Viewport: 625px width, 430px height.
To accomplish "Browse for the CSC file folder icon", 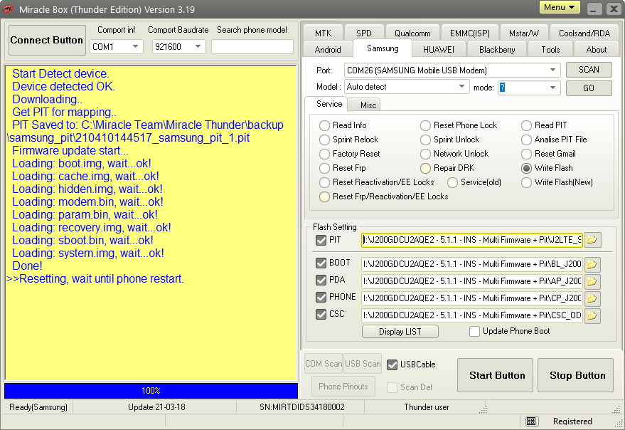I will coord(592,316).
